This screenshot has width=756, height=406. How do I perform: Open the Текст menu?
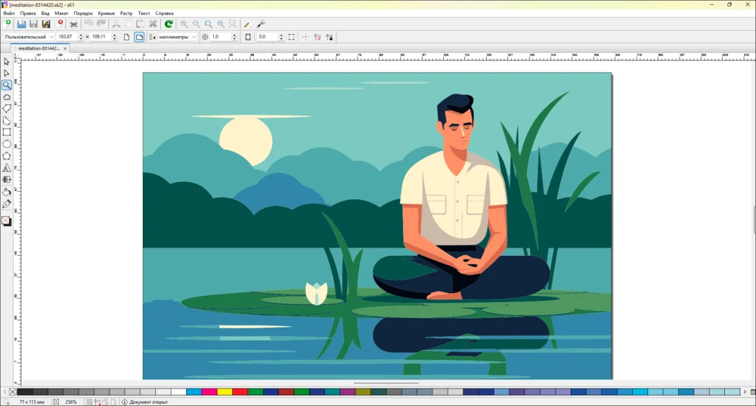pos(144,14)
